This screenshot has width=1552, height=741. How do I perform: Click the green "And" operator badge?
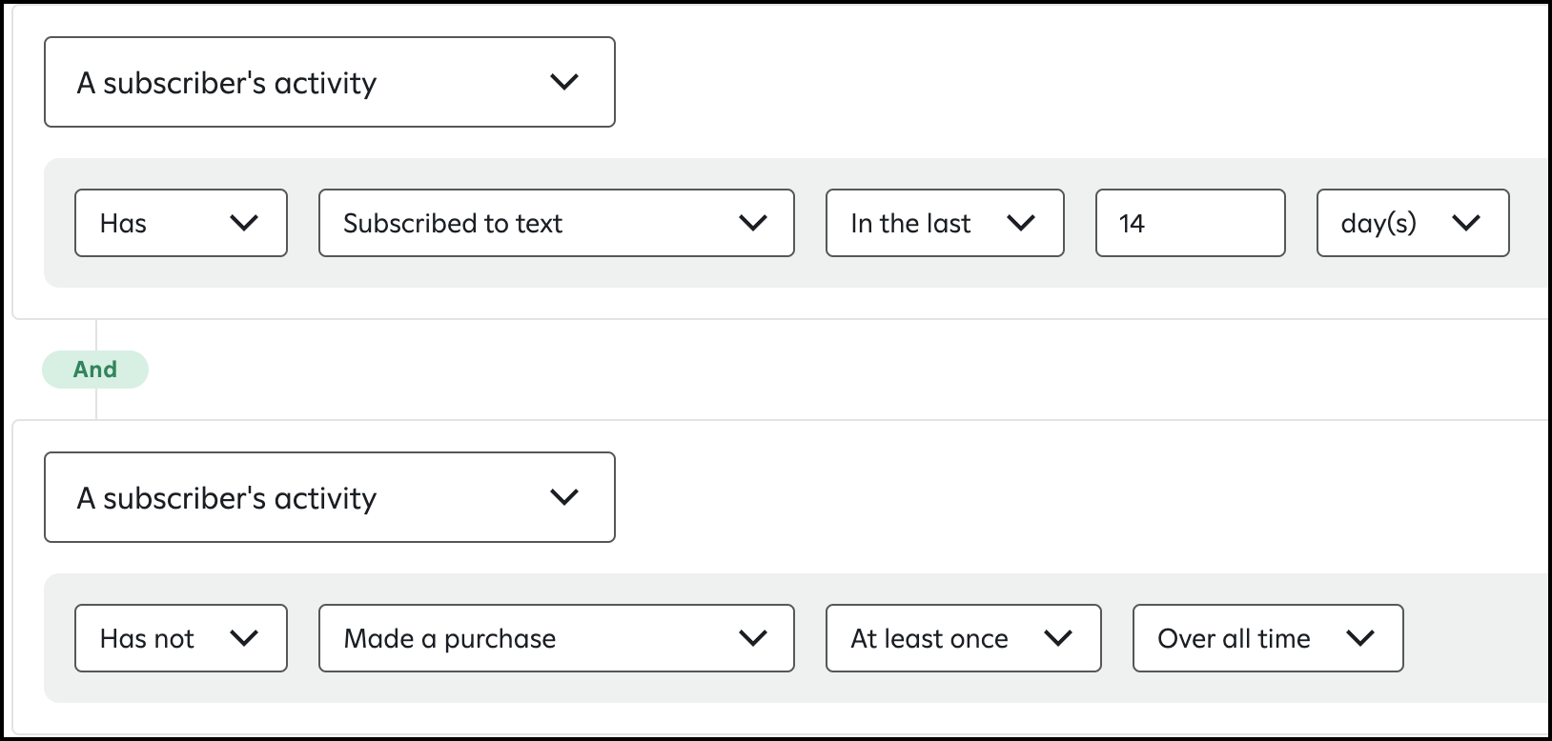(95, 370)
